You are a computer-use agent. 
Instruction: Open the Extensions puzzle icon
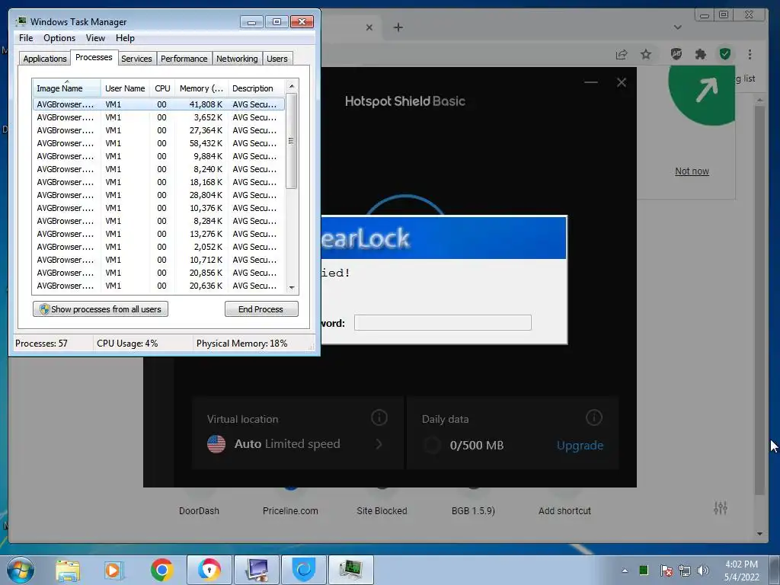pos(701,54)
